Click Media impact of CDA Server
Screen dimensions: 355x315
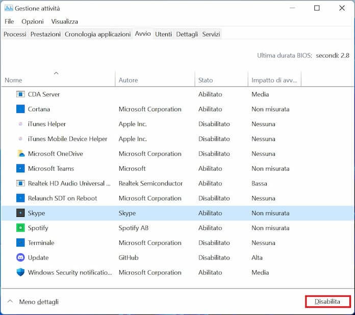[260, 94]
